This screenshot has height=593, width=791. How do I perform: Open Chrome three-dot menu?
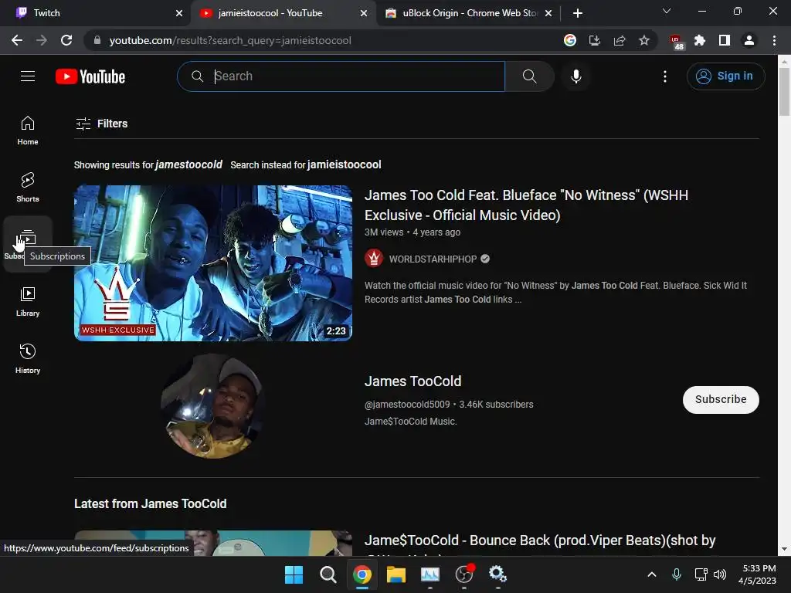[774, 40]
